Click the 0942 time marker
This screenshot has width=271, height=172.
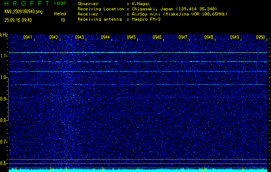click(53, 37)
